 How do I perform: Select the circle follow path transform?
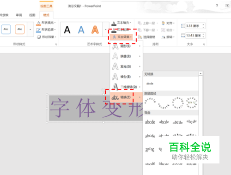tap(178, 103)
